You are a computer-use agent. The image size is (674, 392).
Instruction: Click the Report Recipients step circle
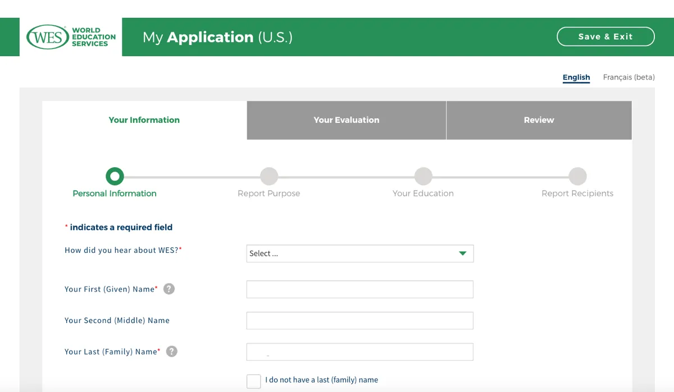point(577,176)
